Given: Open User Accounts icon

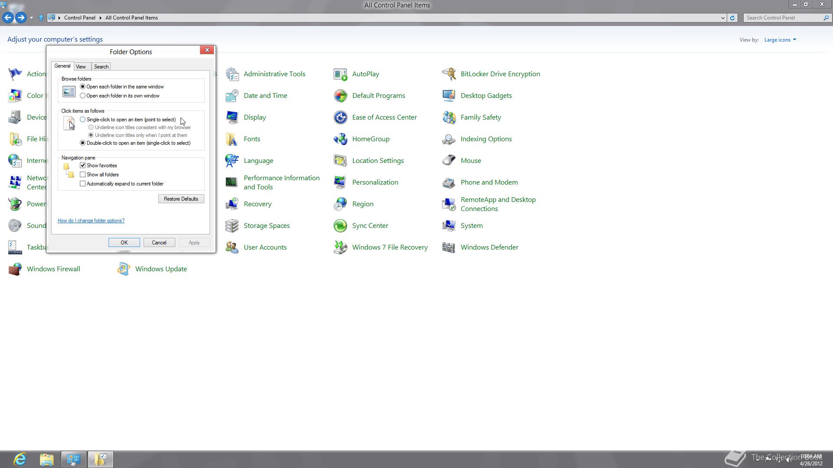Looking at the screenshot, I should coord(232,247).
